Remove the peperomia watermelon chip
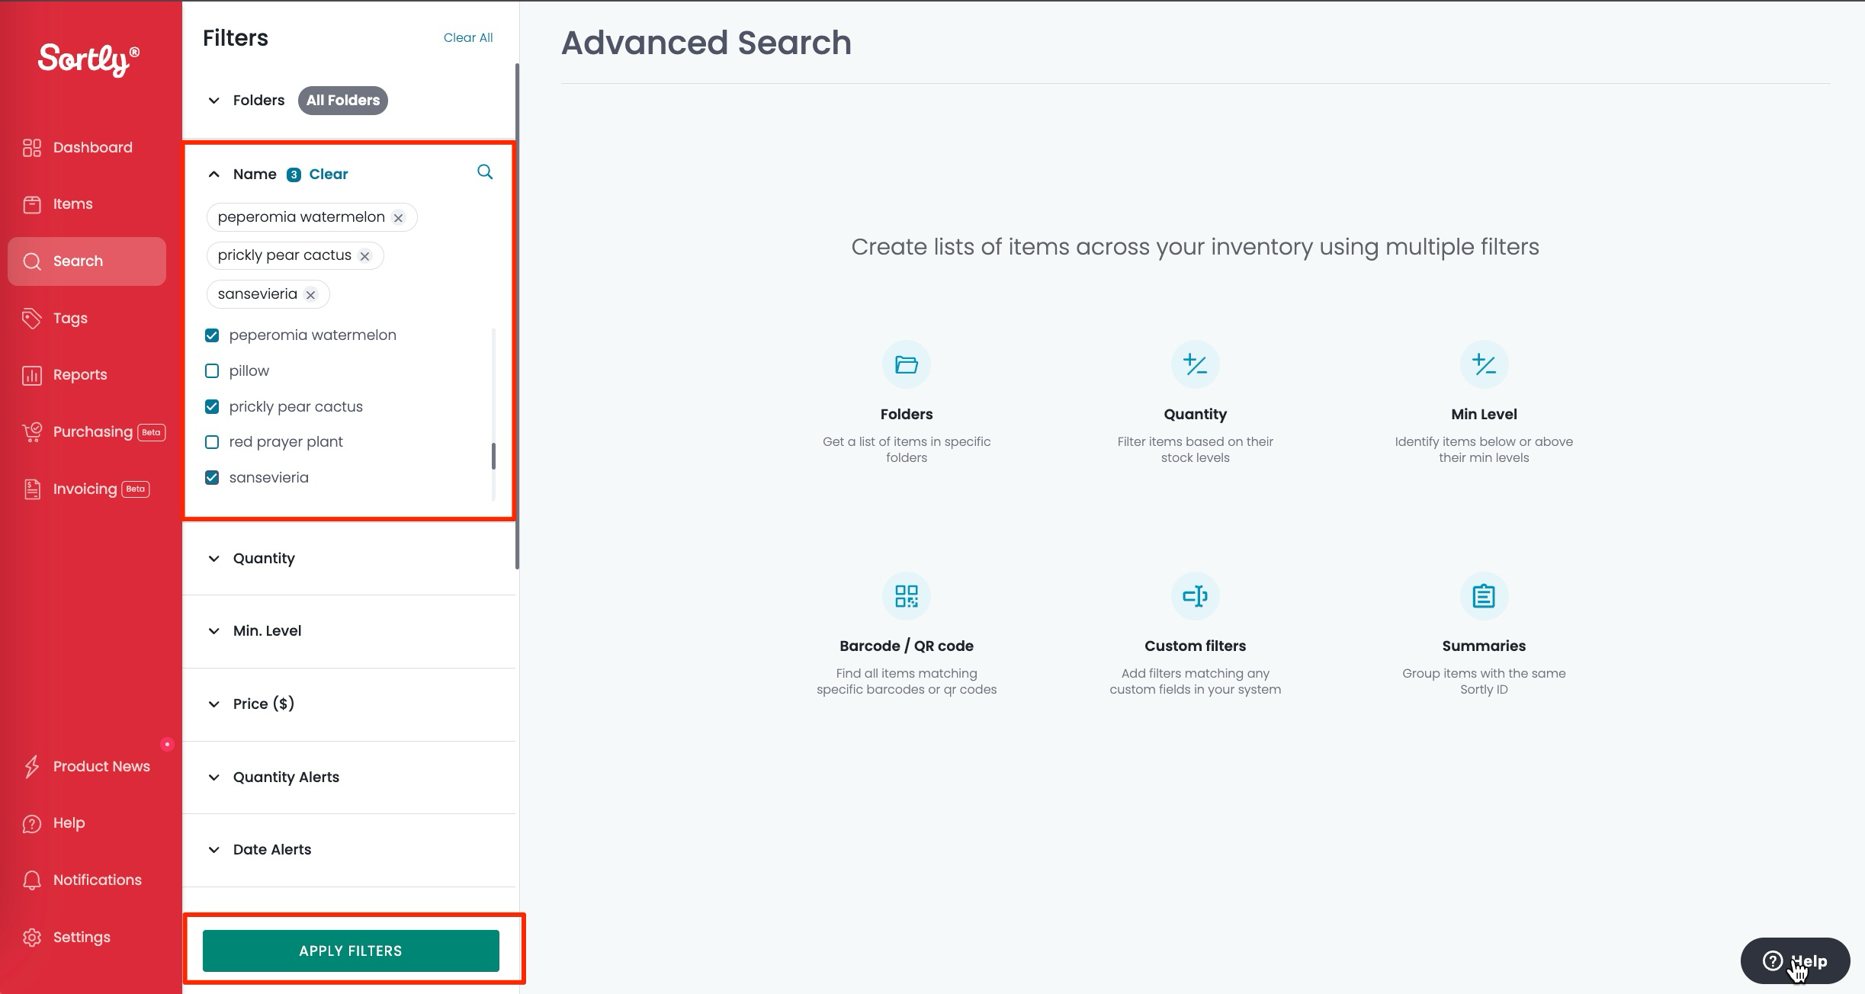1865x994 pixels. tap(398, 218)
